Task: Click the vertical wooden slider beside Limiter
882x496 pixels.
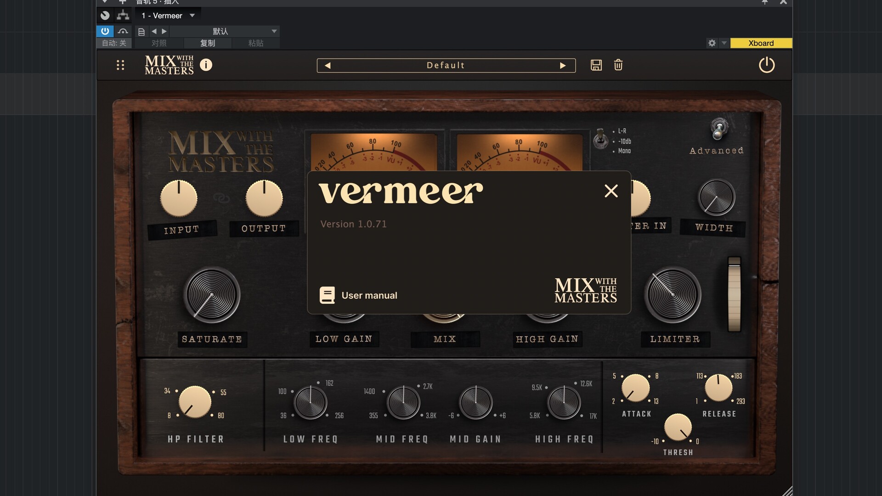Action: (734, 294)
